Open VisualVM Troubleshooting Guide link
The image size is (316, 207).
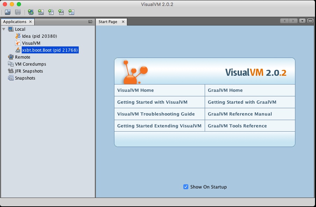156,114
